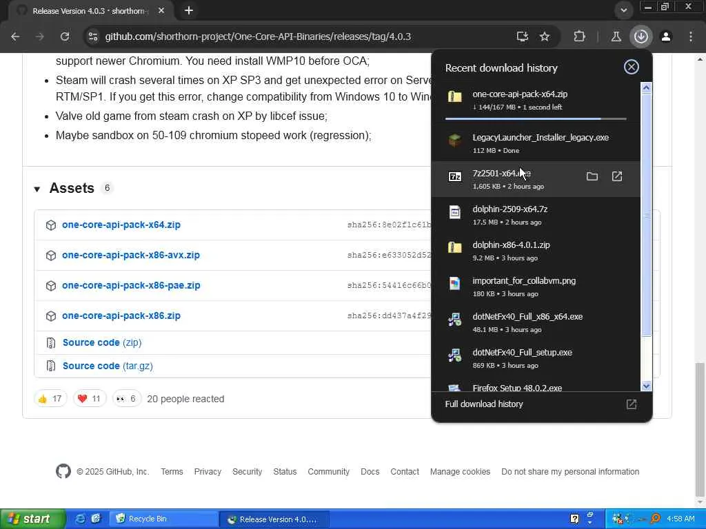Download one-core-api-pack-x86-pae.zip asset link
The width and height of the screenshot is (706, 529).
(131, 285)
